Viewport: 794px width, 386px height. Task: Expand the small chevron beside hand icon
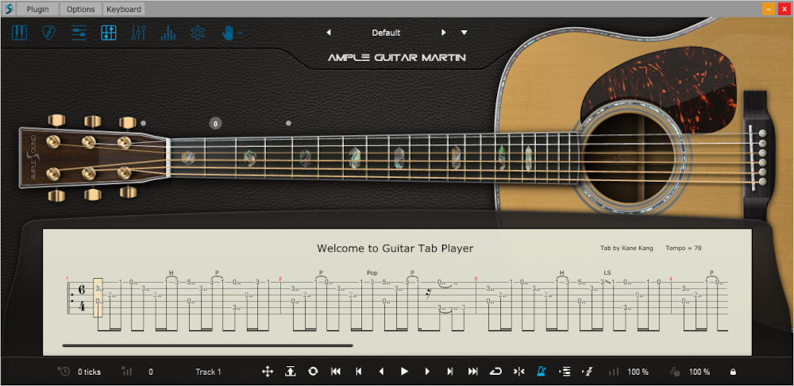pos(240,33)
